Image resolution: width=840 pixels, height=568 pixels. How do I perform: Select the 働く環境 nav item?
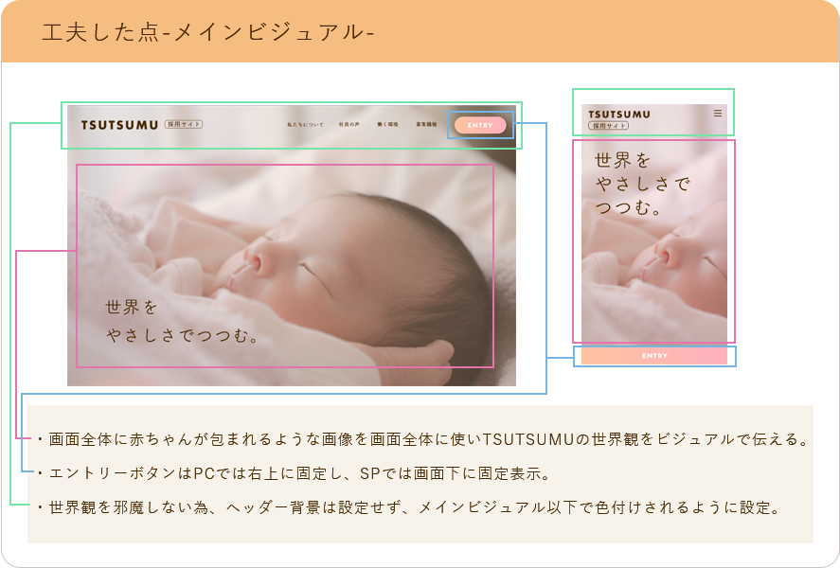[x=387, y=125]
